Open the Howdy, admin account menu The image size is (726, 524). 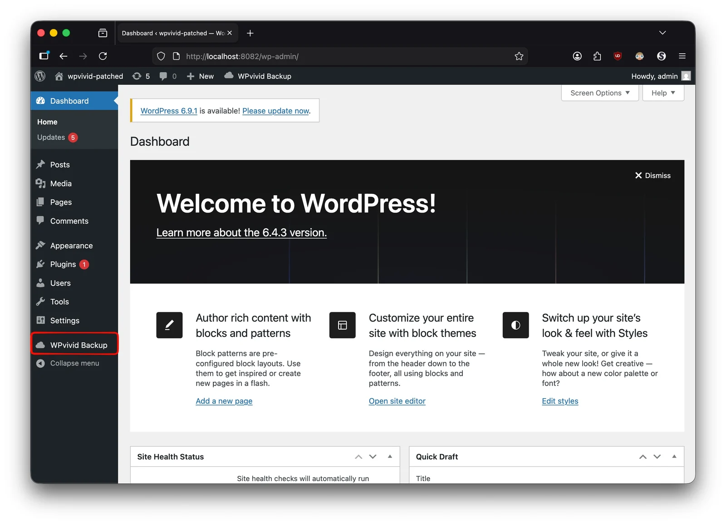pos(661,76)
